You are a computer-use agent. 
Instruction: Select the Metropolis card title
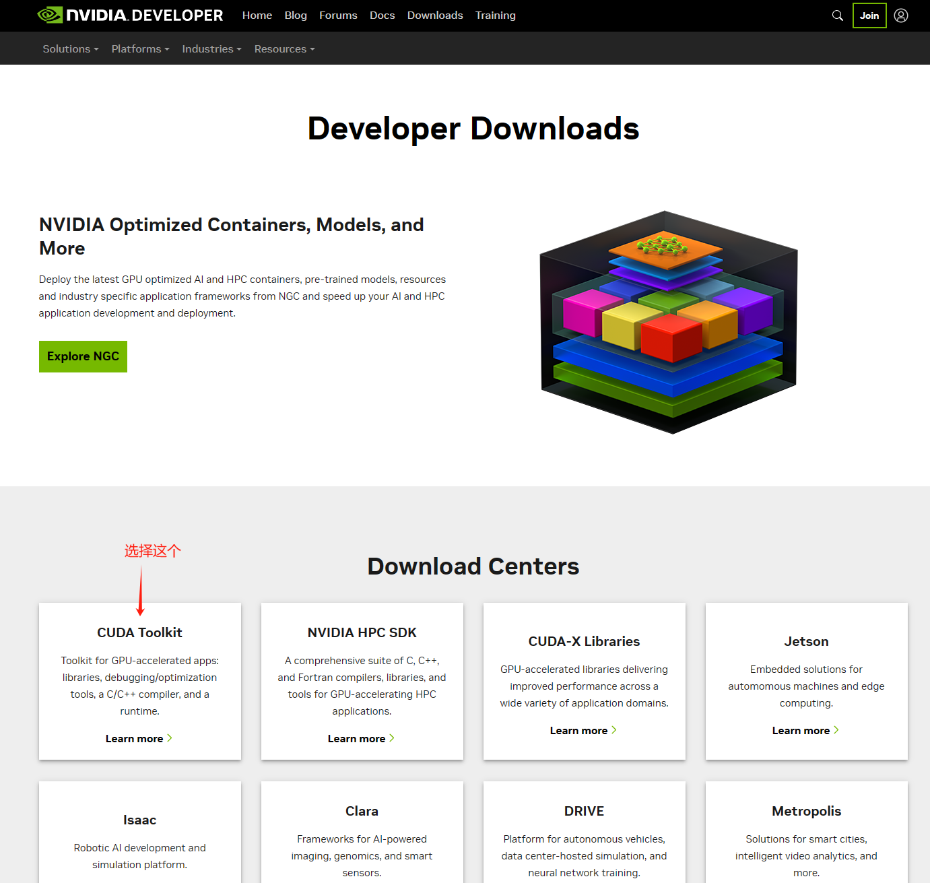coord(806,811)
